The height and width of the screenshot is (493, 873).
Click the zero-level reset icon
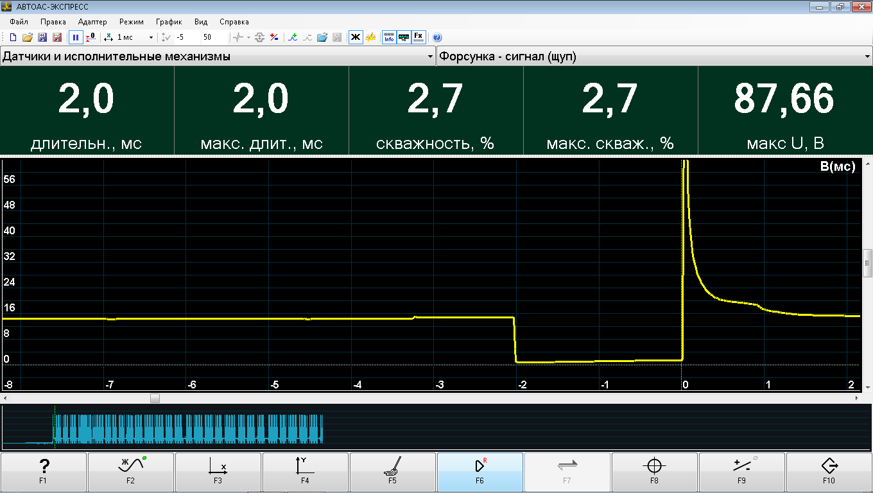point(91,37)
